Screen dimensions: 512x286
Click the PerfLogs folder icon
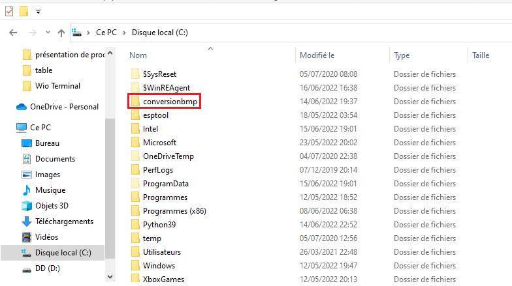tap(135, 170)
